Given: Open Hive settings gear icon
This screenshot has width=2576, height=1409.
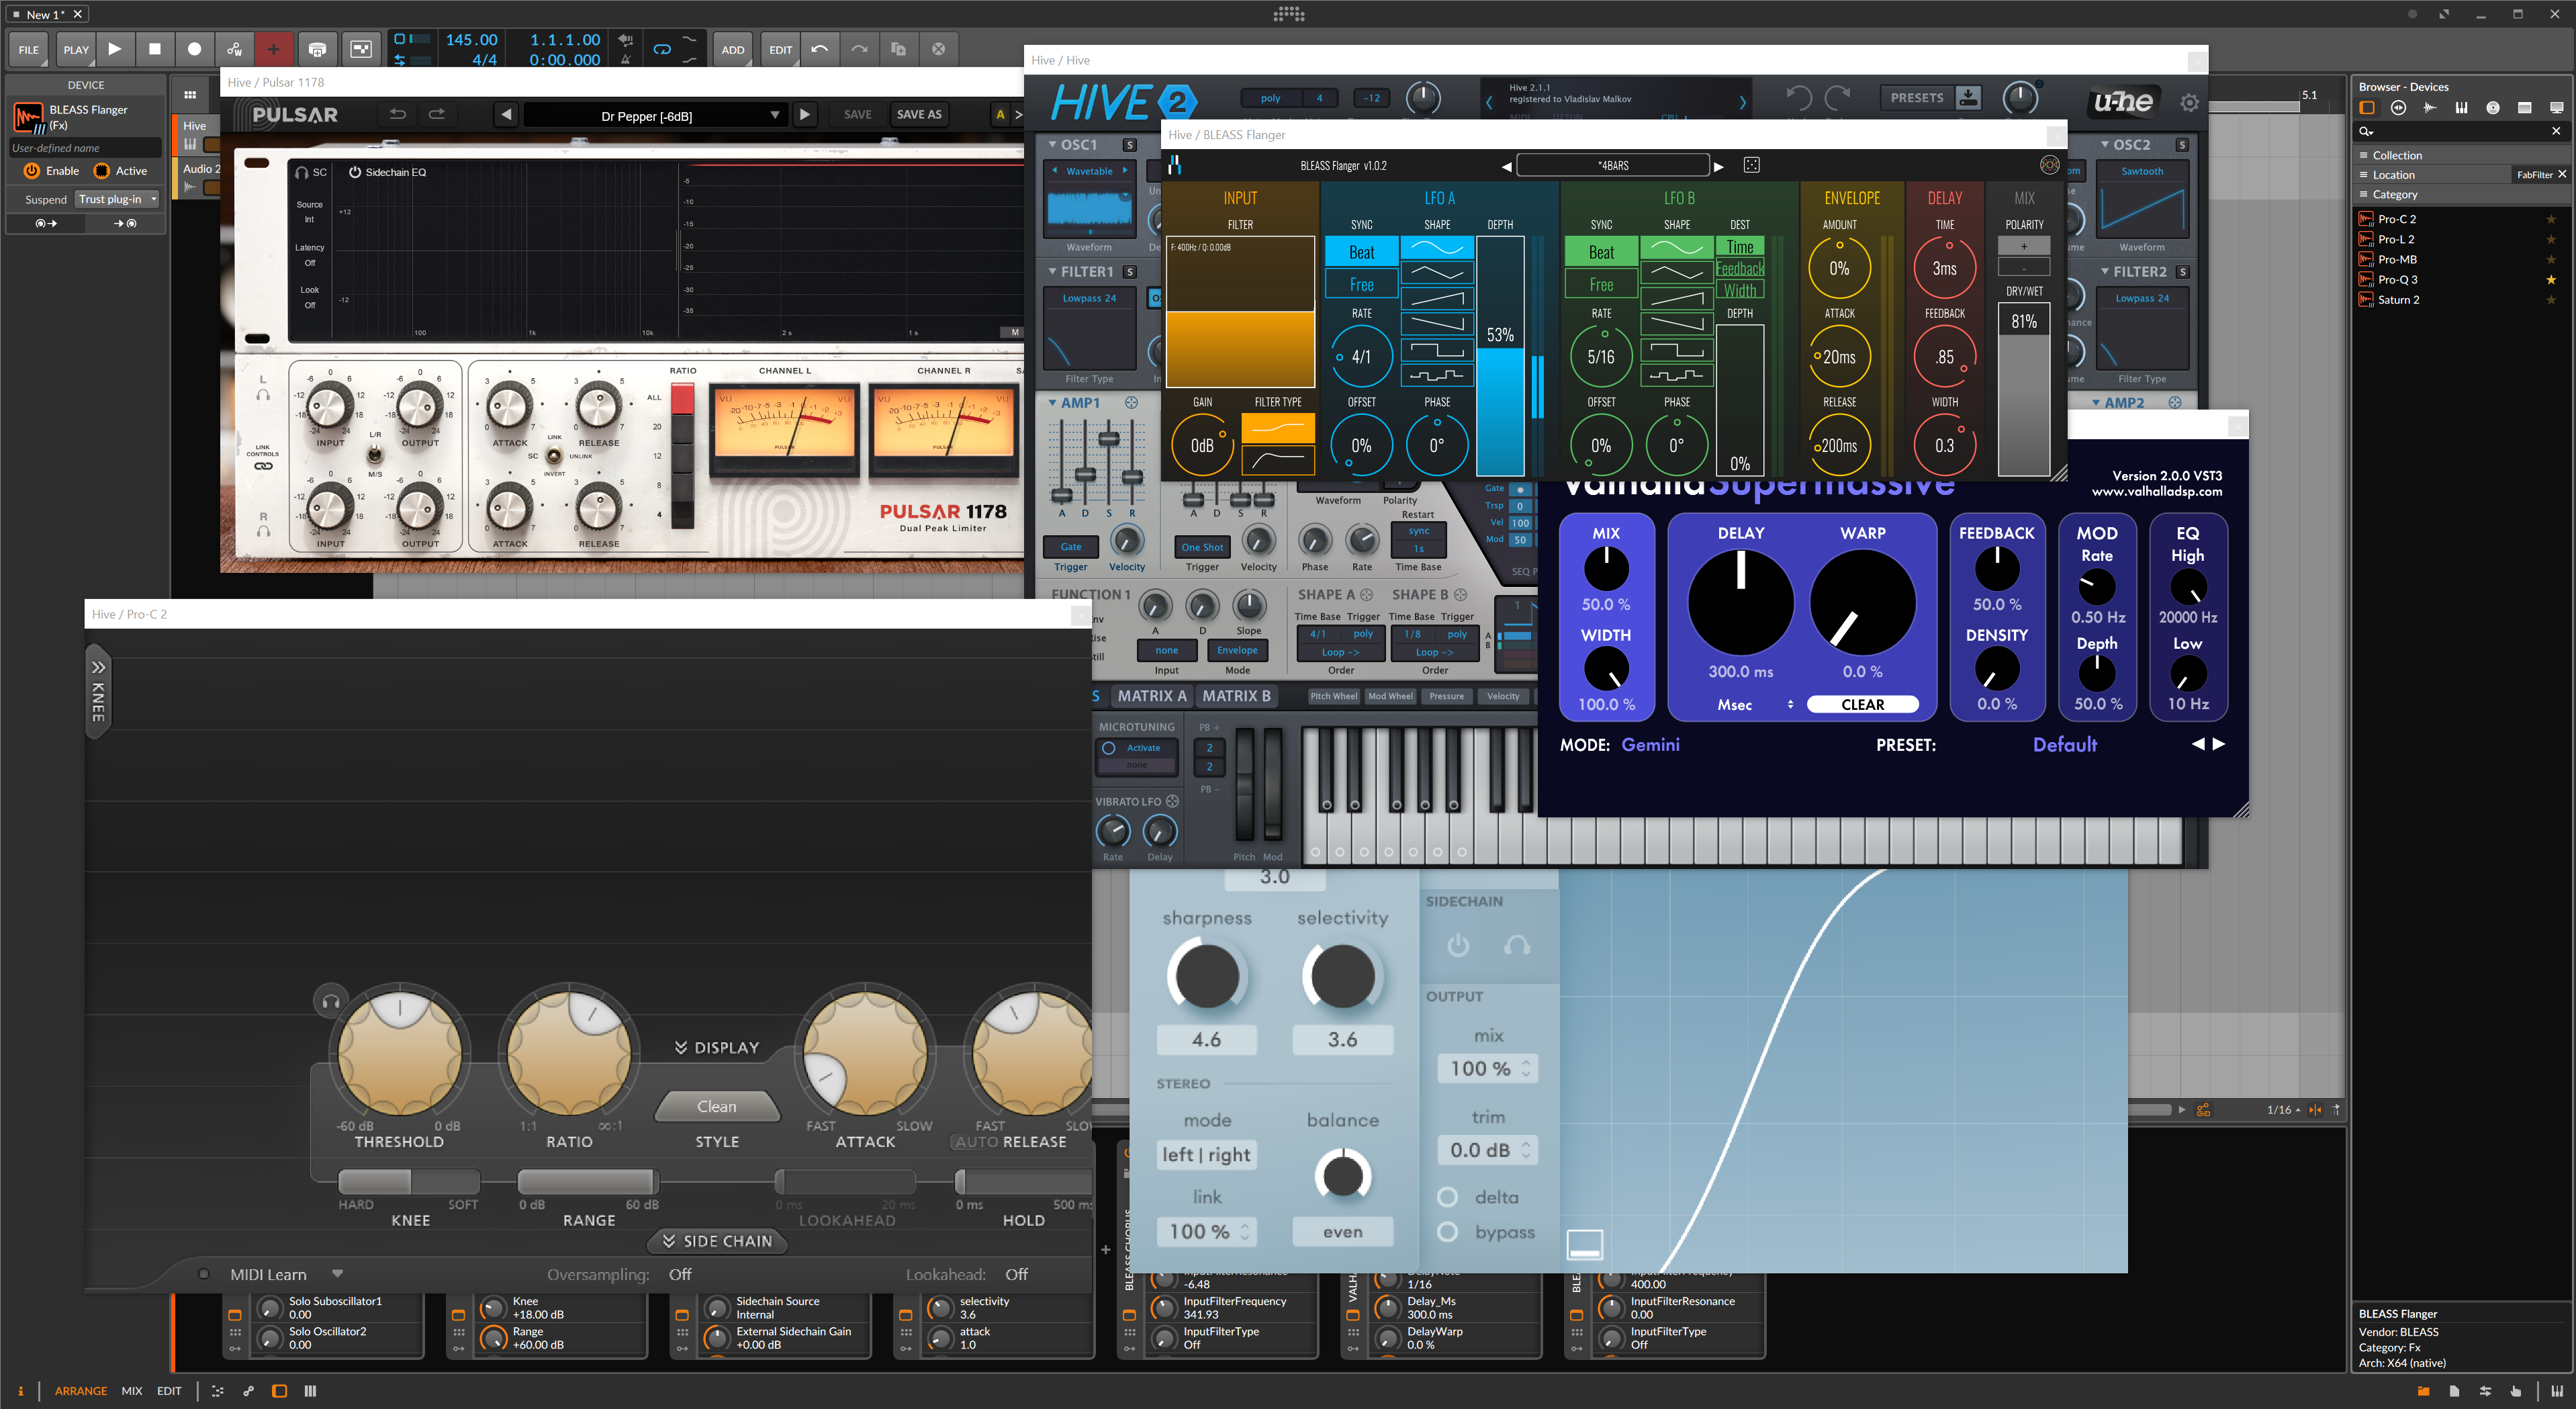Looking at the screenshot, I should (x=2190, y=102).
